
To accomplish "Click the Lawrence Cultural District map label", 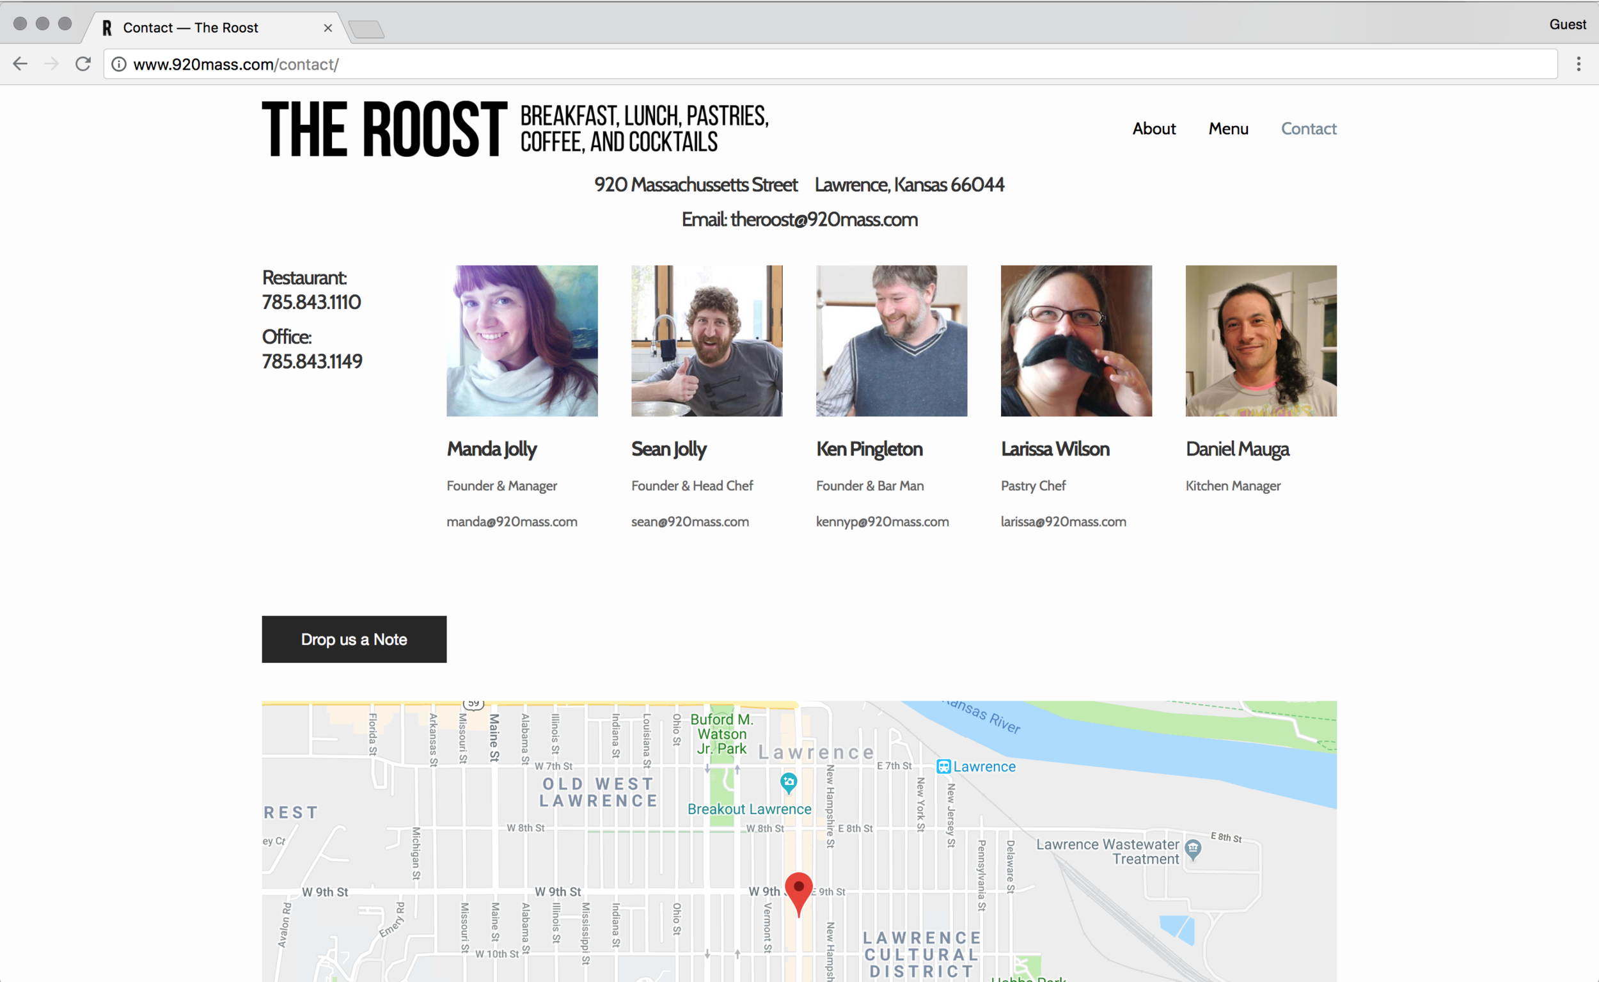I will [x=922, y=954].
